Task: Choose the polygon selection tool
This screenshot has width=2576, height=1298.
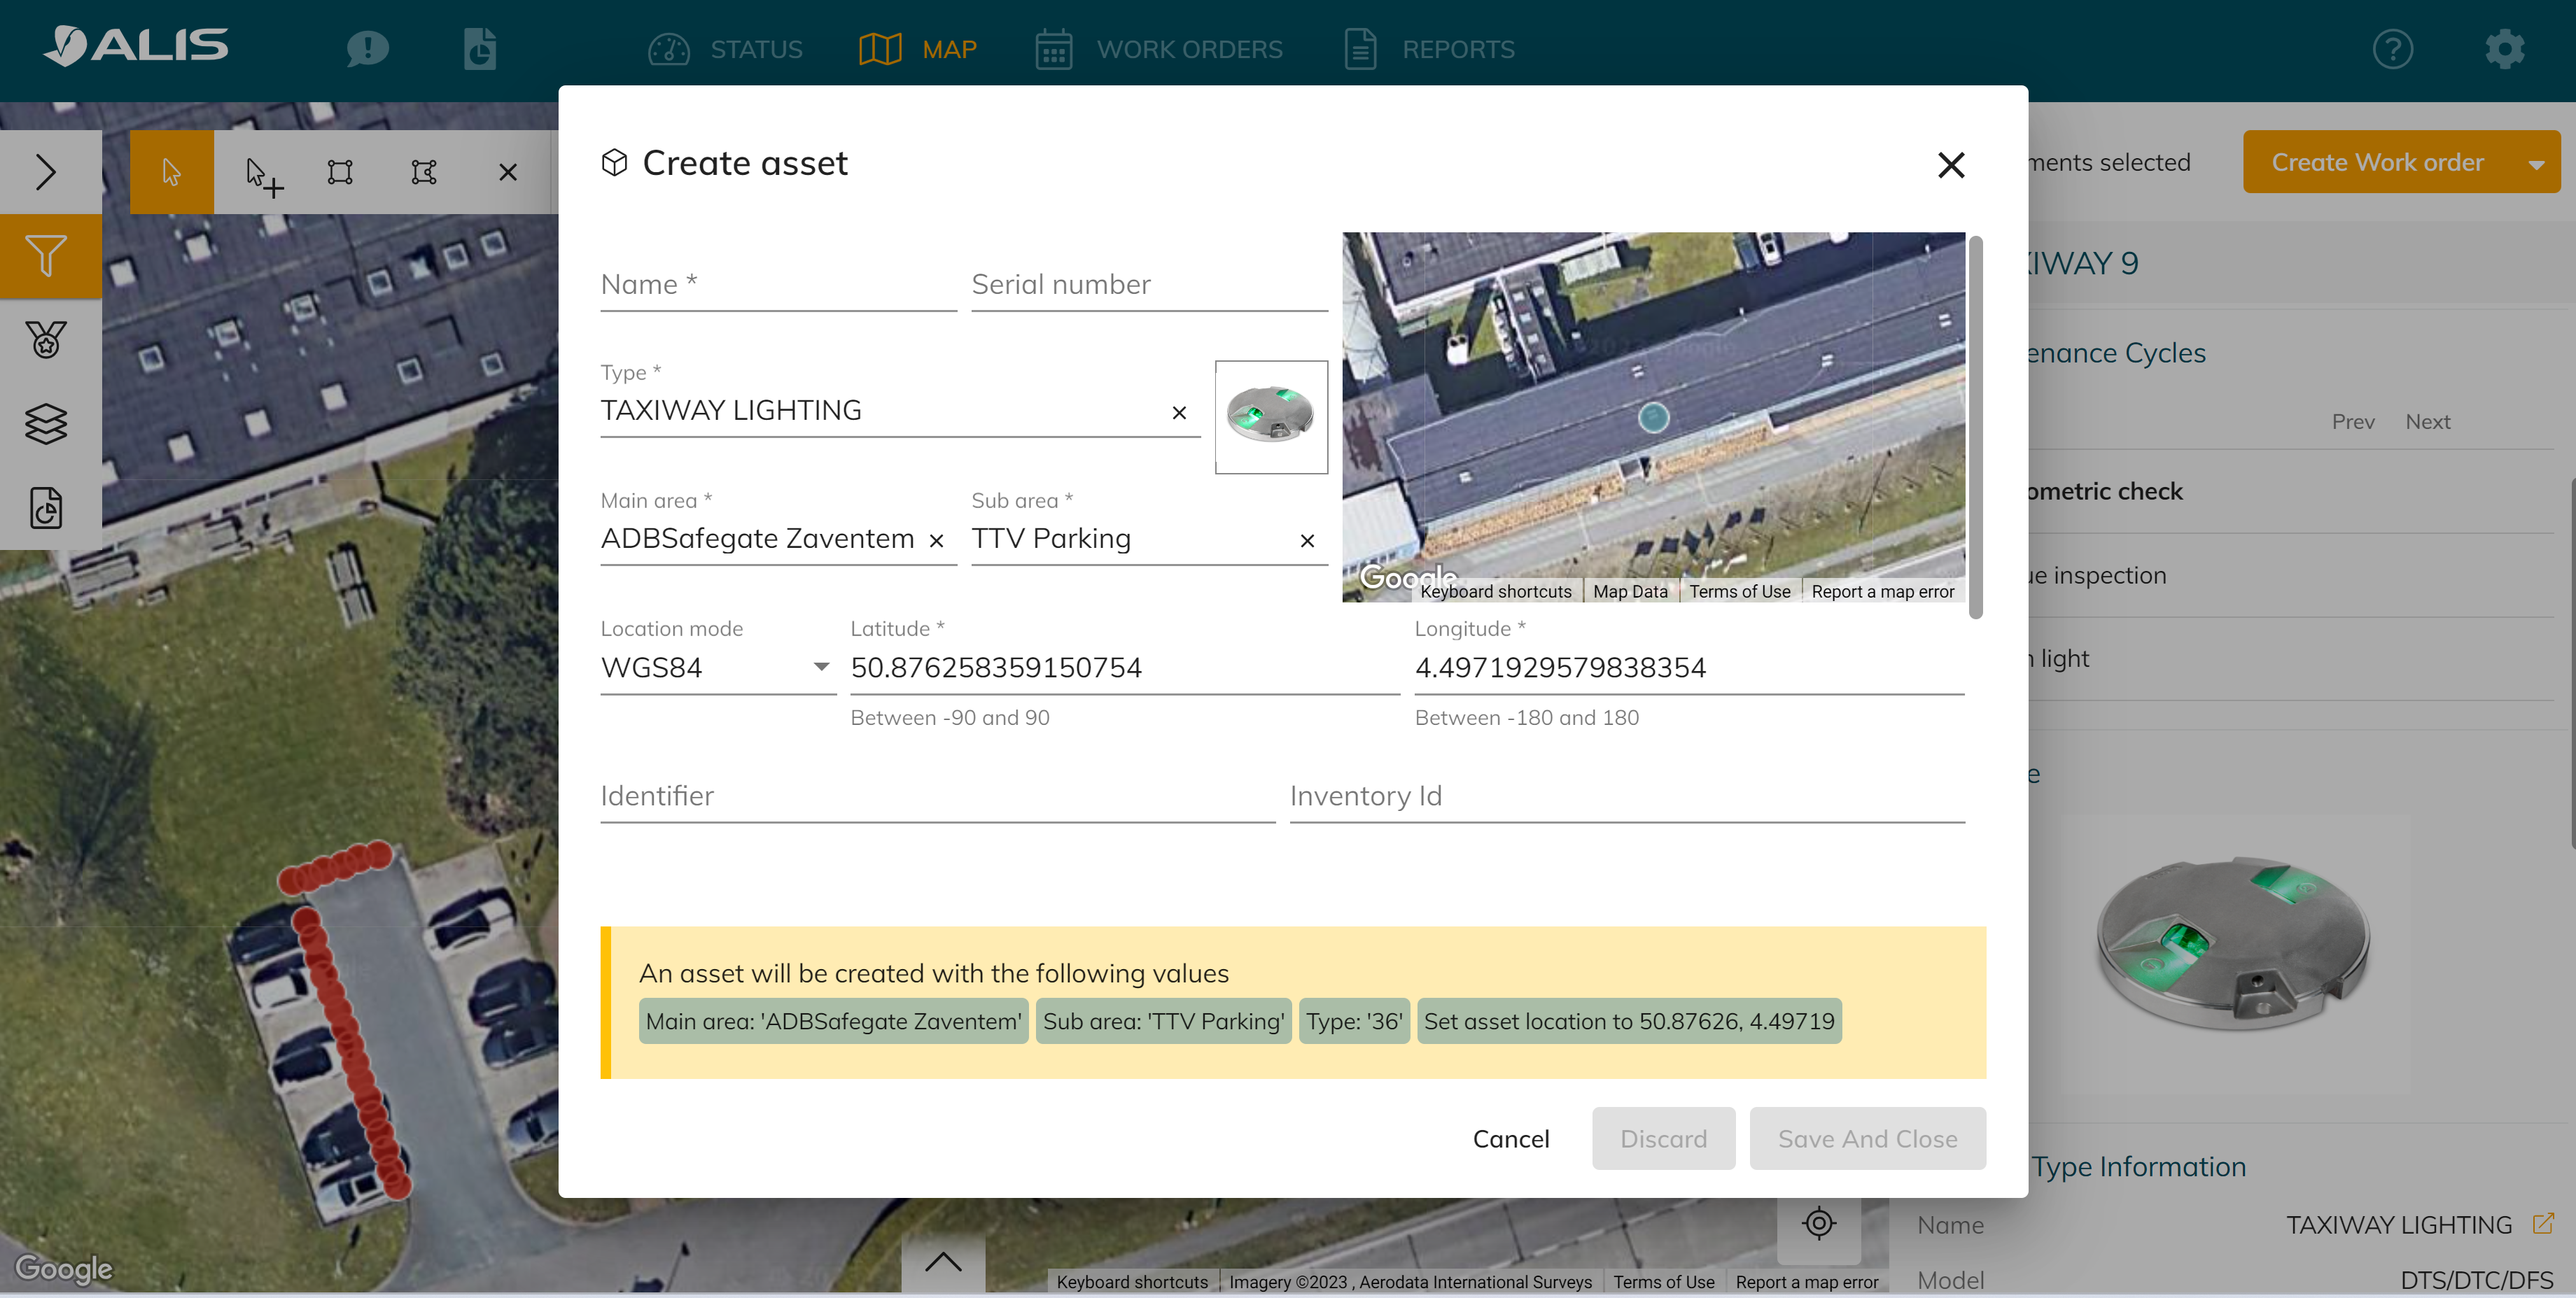Action: tap(424, 172)
